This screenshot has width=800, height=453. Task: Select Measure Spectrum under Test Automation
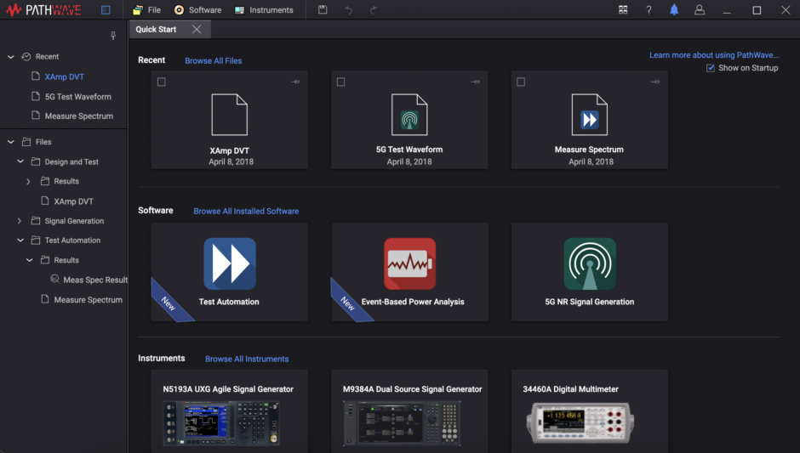point(89,300)
